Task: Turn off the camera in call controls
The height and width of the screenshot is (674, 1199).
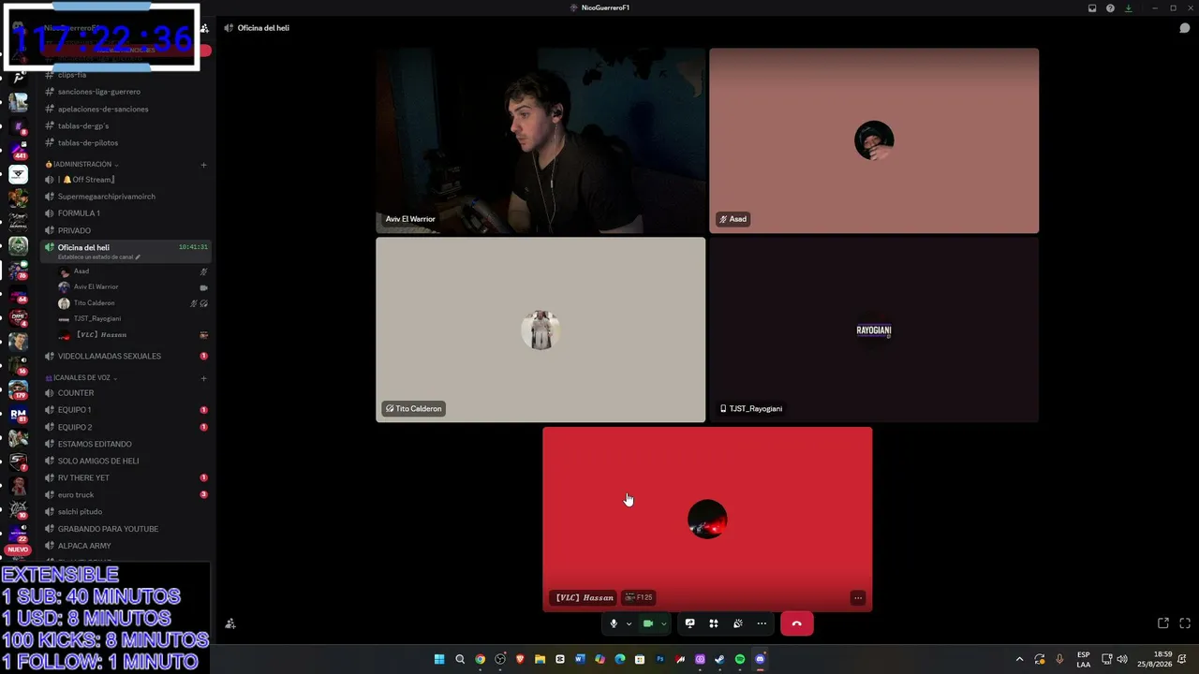Action: 647,623
